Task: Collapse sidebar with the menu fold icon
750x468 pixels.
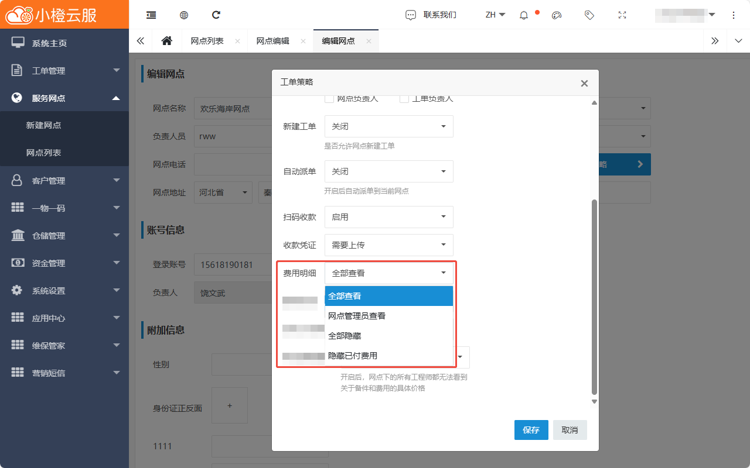Action: 151,15
